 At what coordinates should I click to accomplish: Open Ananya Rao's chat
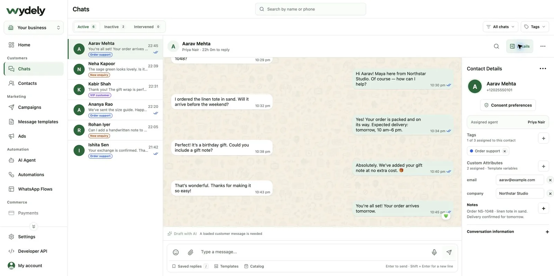(115, 110)
